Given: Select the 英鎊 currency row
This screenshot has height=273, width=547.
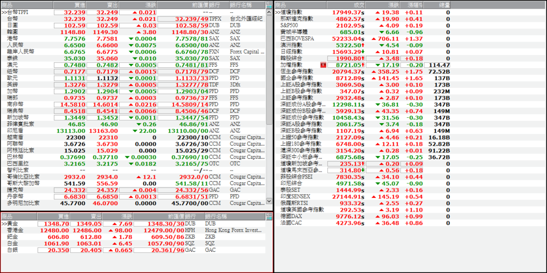Looking at the screenshot, I should [x=133, y=85].
